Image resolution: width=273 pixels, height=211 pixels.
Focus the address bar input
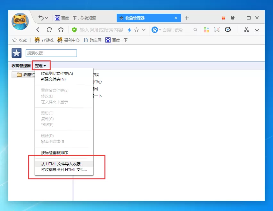click(101, 30)
